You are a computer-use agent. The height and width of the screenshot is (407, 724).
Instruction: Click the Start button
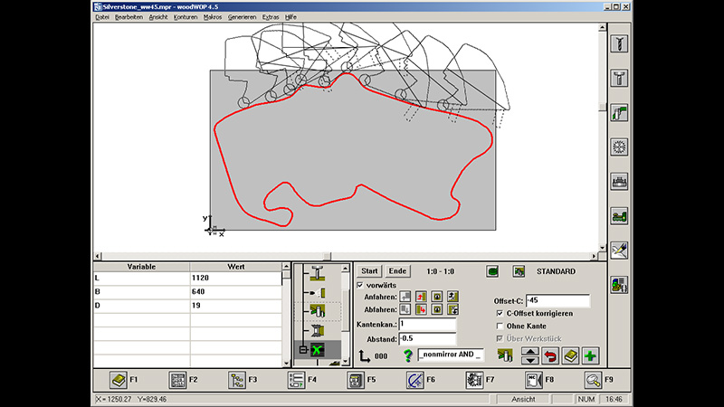(369, 270)
